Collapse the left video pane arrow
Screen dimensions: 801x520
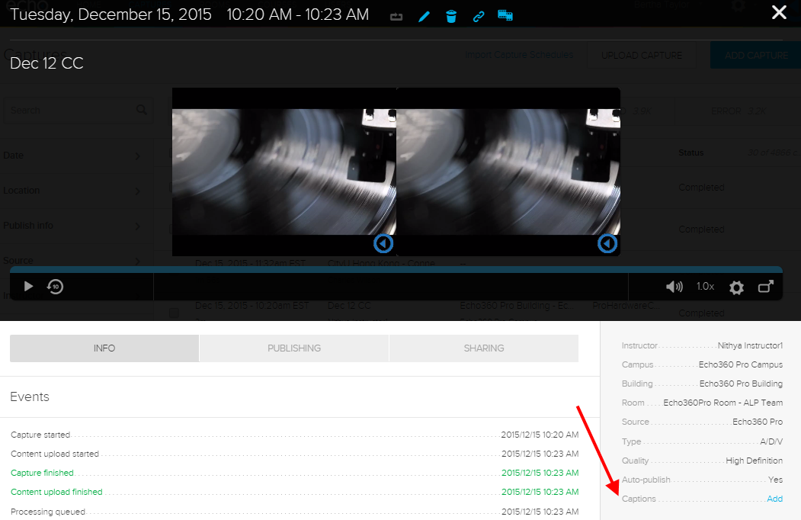click(x=383, y=243)
